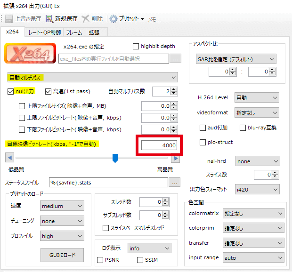
Task: Toggle the nul出力 checkbox
Action: point(11,91)
